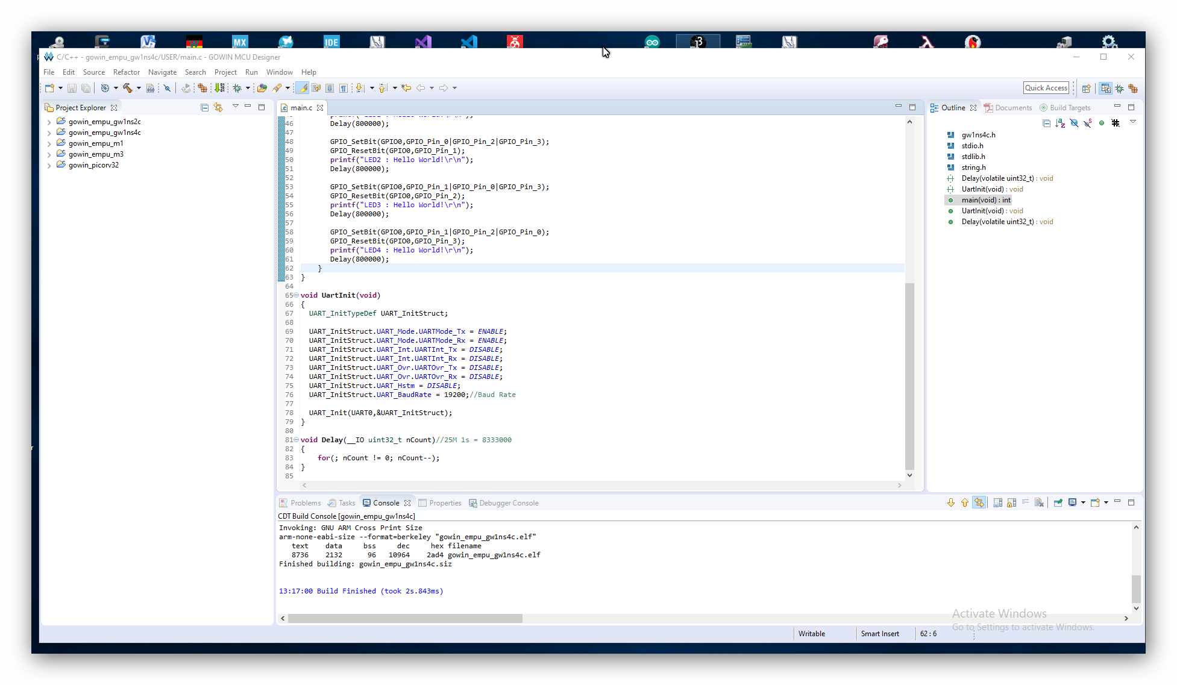Click Console Previous Error up-arrow icon
The height and width of the screenshot is (685, 1177).
tap(965, 502)
